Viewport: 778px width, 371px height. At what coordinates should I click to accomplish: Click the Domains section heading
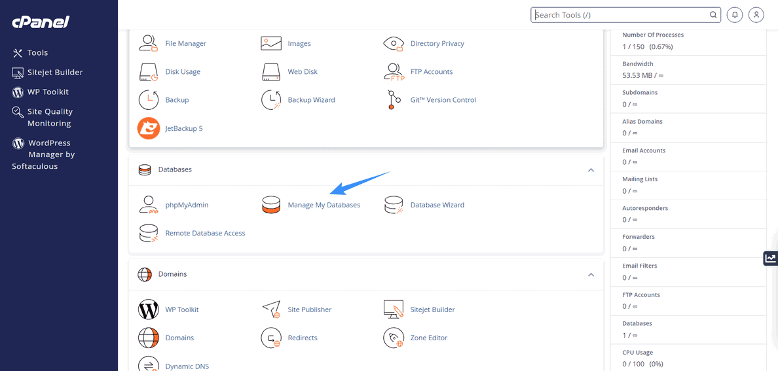(172, 274)
